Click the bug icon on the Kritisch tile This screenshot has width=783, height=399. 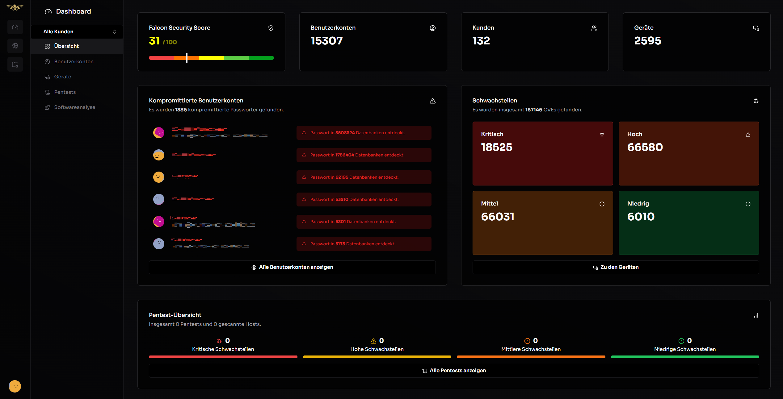(602, 135)
